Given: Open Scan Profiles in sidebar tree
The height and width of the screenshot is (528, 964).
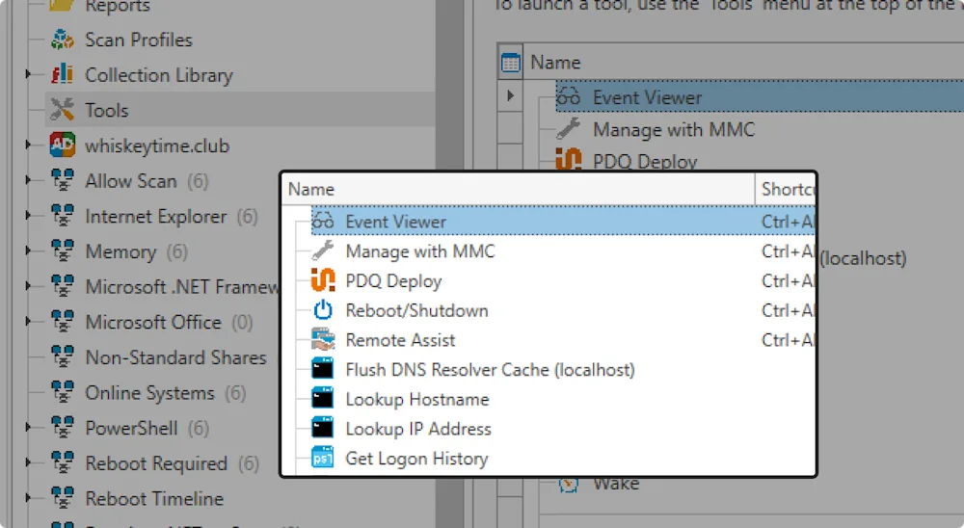Looking at the screenshot, I should [138, 40].
